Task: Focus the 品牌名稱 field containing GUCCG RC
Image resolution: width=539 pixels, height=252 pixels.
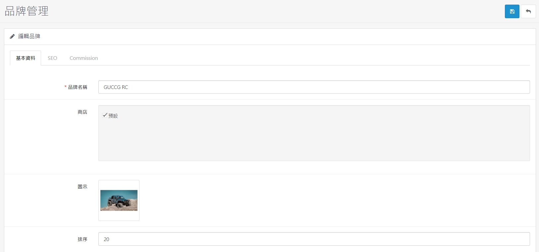Action: [x=314, y=87]
